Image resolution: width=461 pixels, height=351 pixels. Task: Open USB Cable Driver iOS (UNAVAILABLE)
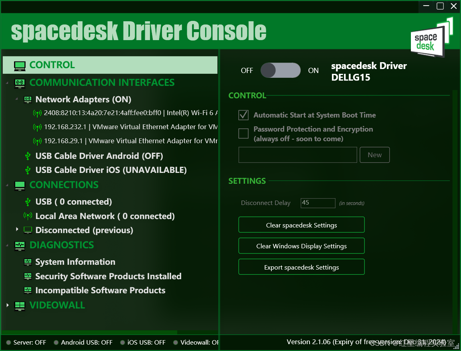[x=111, y=170]
